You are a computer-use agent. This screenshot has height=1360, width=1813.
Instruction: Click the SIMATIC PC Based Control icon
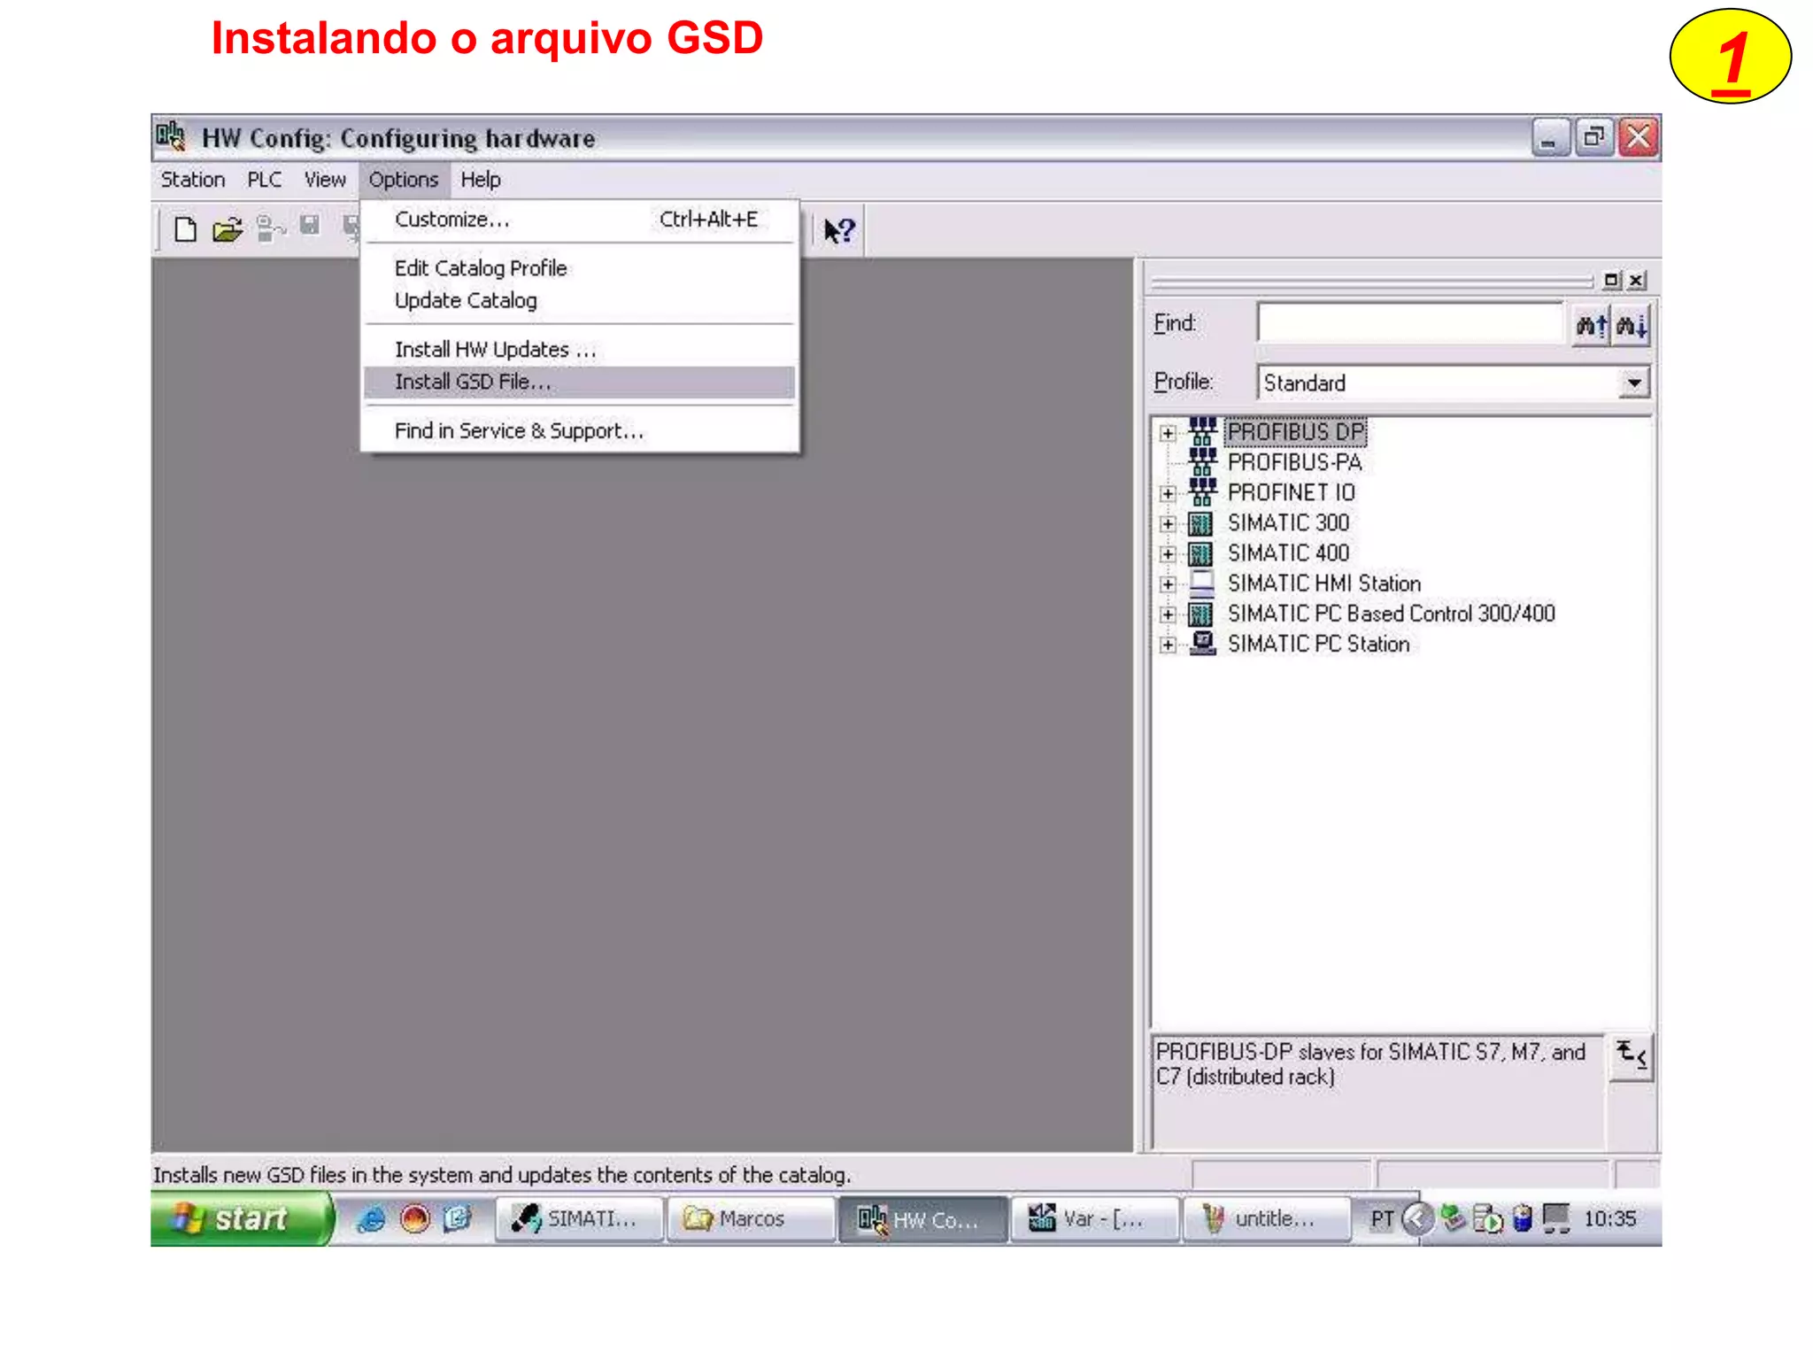[1200, 614]
